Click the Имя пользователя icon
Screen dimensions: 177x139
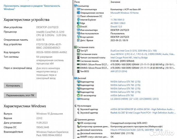(x=78, y=33)
